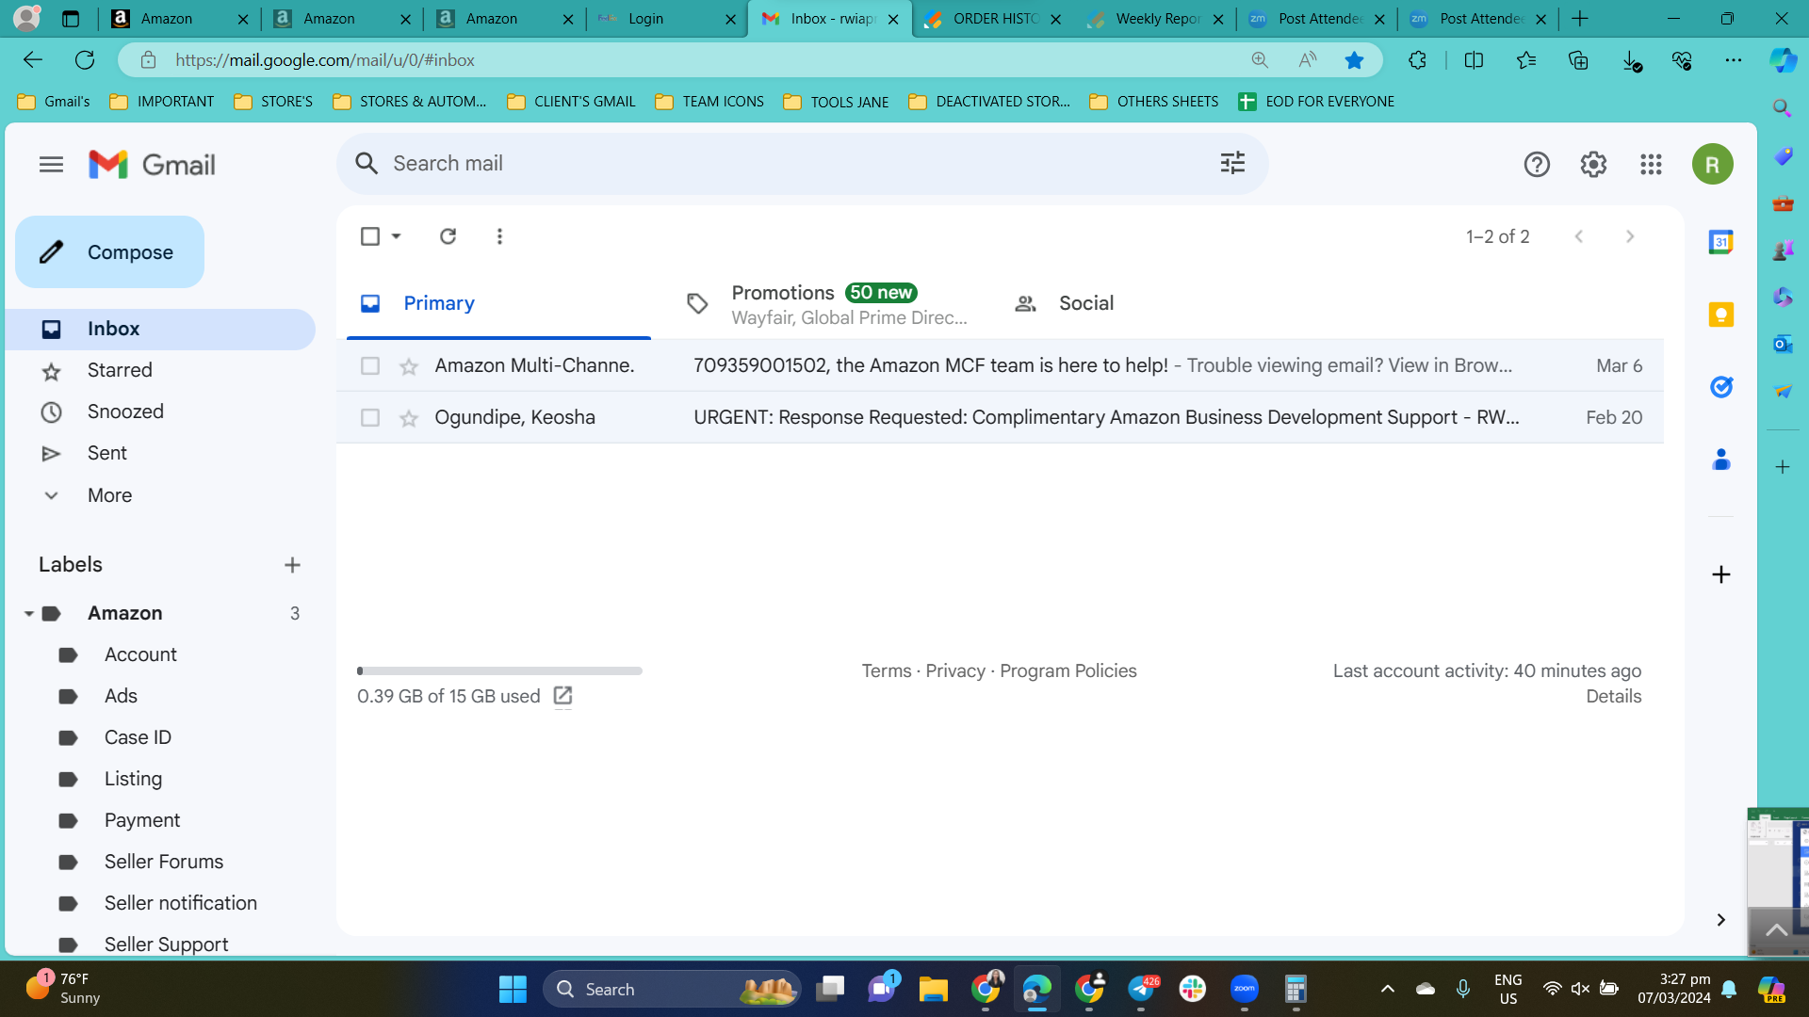The width and height of the screenshot is (1809, 1017).
Task: Open Google Calendar side panel
Action: (x=1720, y=242)
